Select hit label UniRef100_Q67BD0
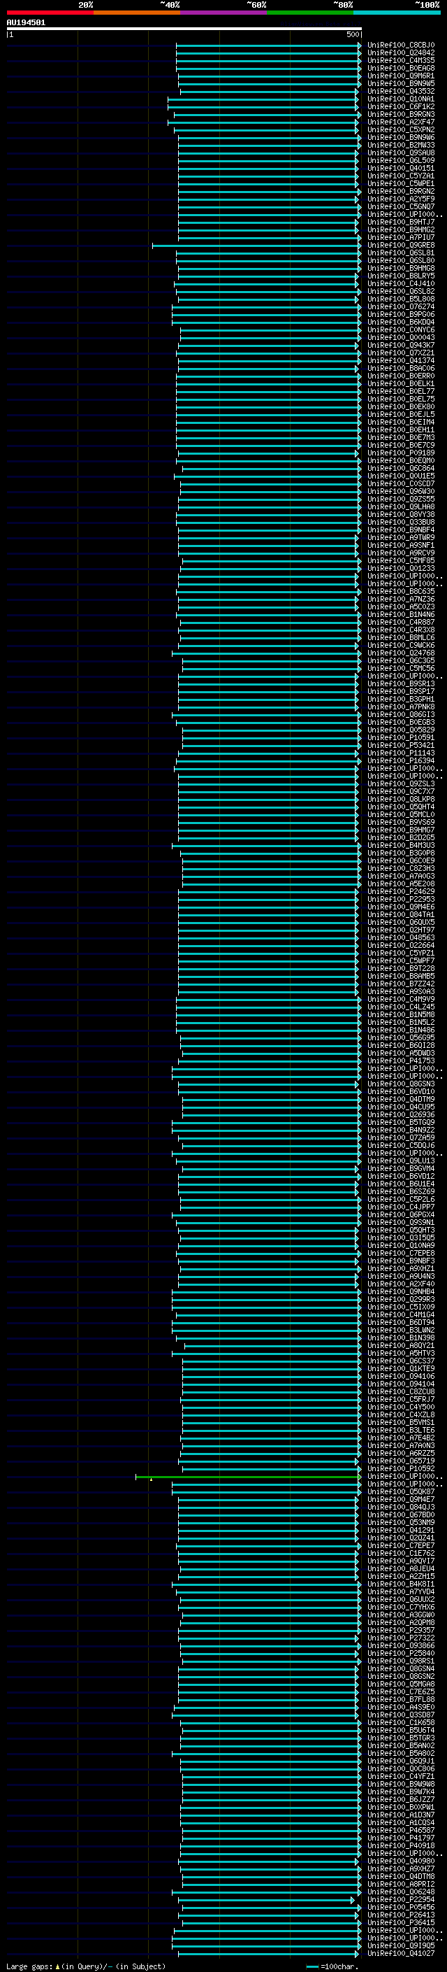The image size is (447, 1972). click(x=400, y=1515)
